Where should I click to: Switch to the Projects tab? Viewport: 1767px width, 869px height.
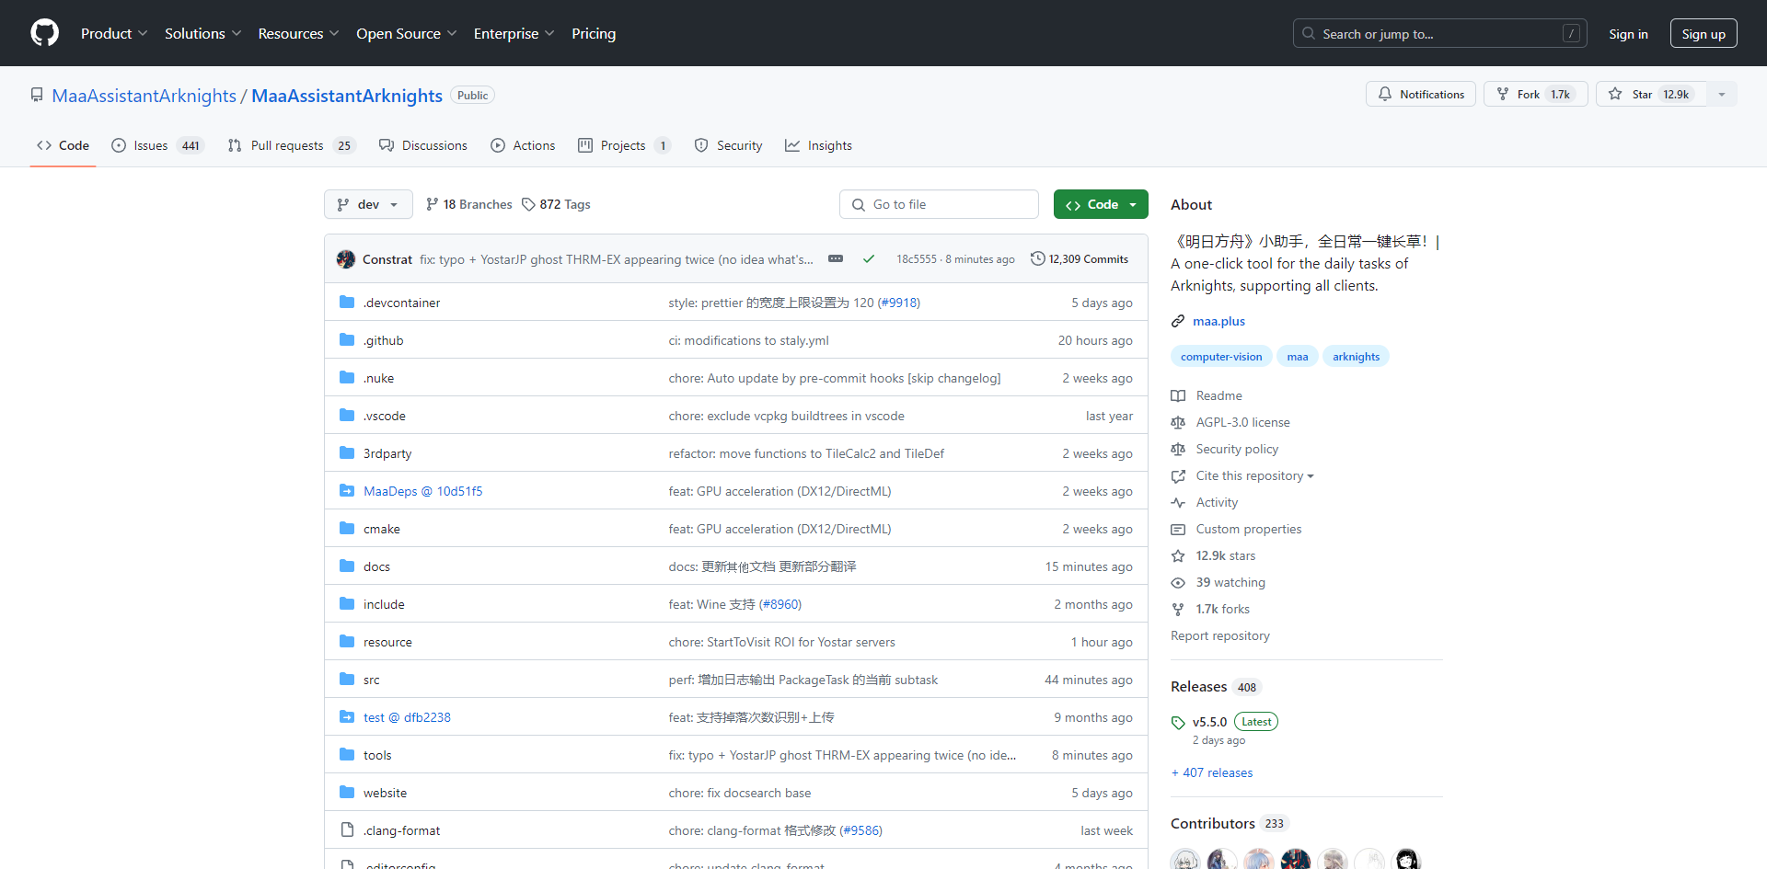(x=624, y=145)
